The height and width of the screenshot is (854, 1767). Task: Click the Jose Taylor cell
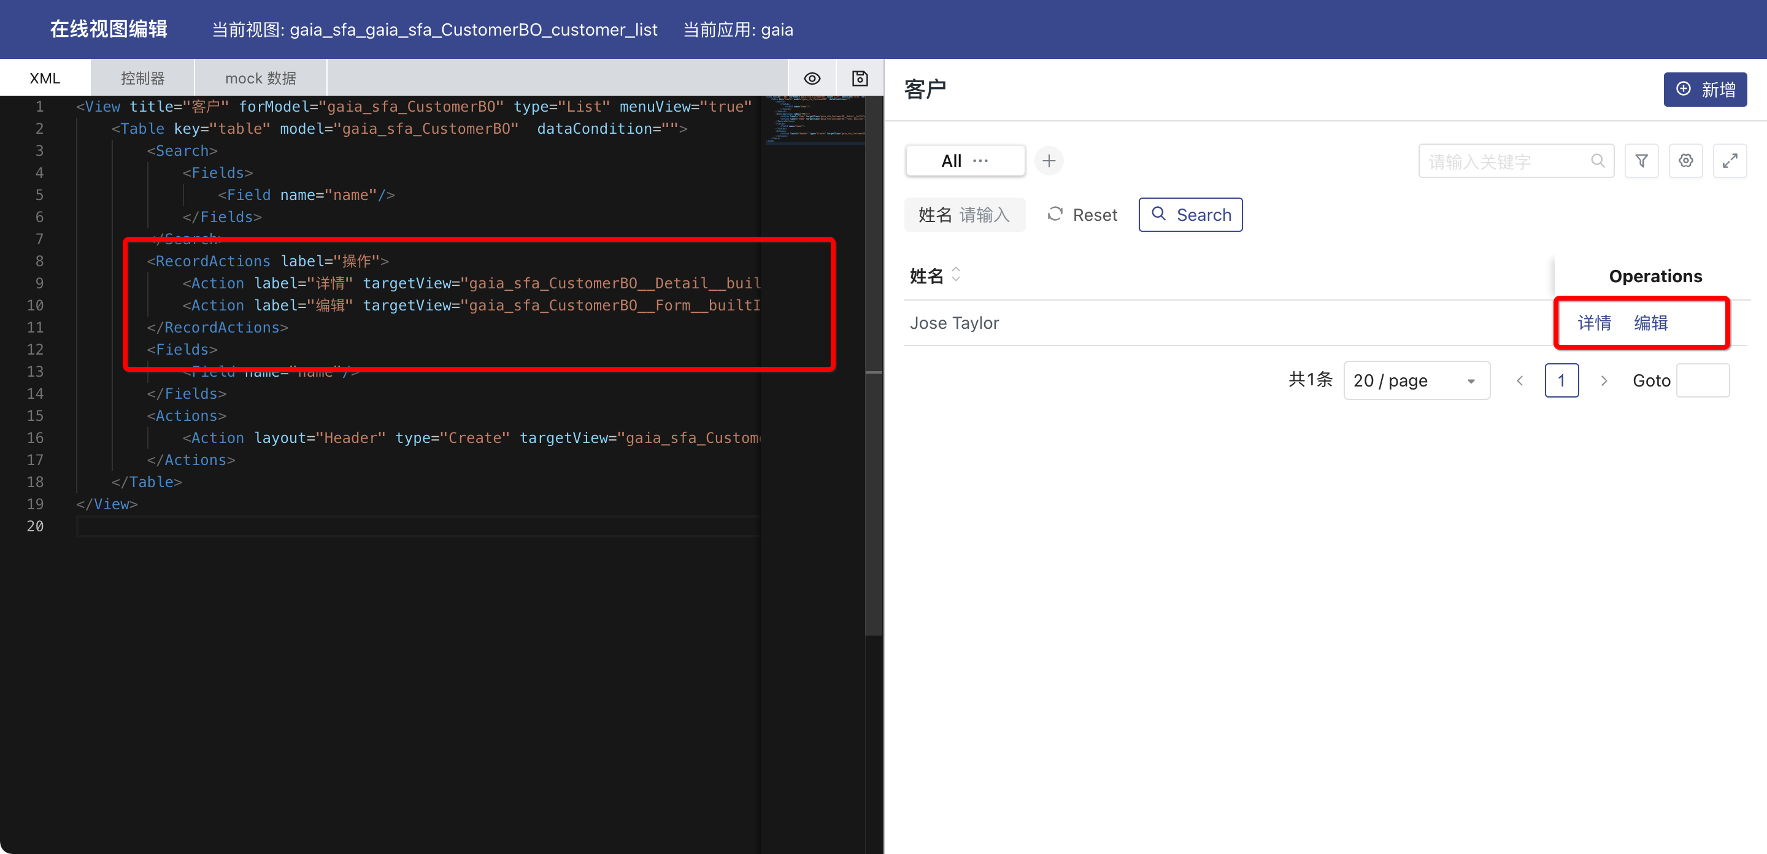(954, 322)
